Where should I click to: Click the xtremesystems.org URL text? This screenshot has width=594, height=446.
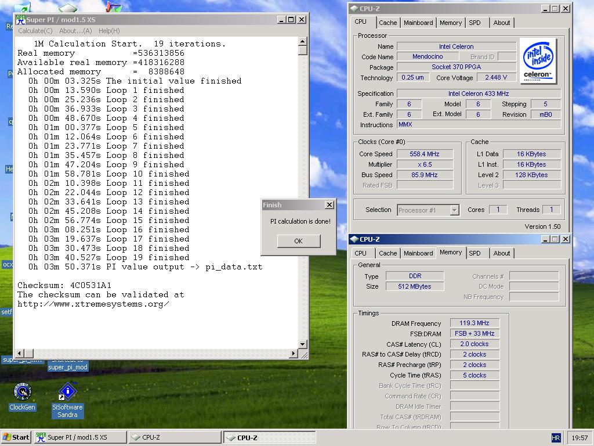click(x=93, y=304)
